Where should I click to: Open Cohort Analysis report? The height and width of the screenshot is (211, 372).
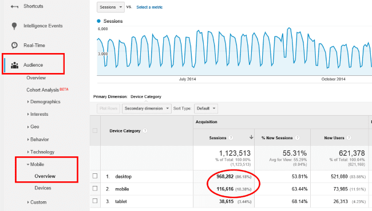(x=43, y=90)
